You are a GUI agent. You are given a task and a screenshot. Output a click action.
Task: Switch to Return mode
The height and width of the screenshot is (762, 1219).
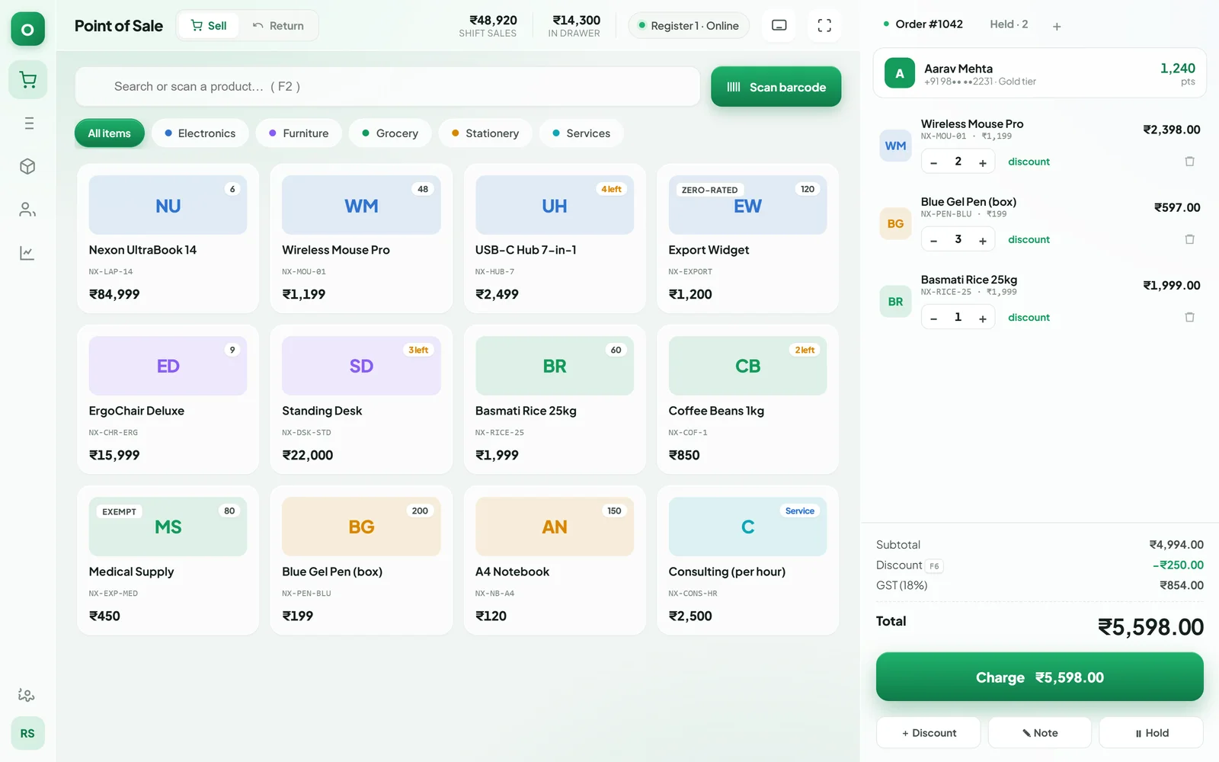[278, 26]
